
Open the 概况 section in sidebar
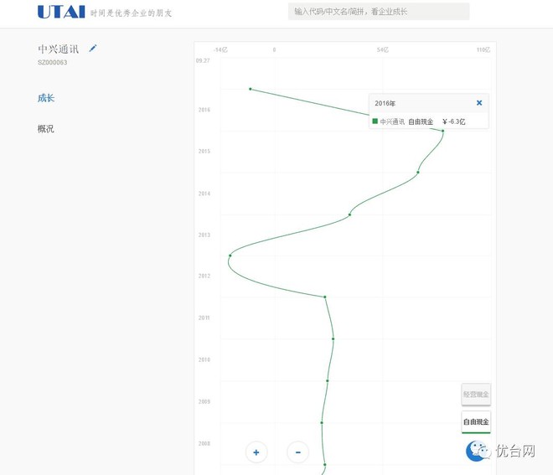(x=46, y=129)
